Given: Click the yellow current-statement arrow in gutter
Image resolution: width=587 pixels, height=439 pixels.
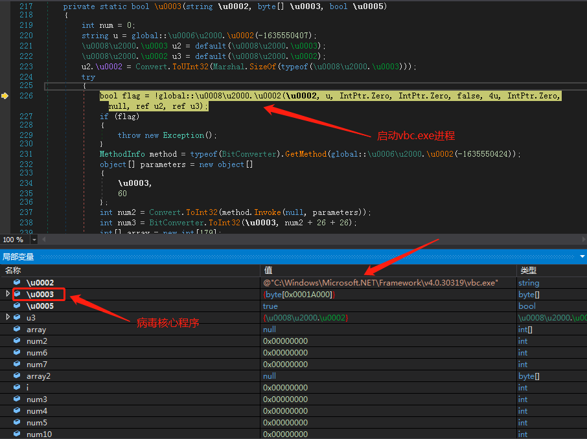Looking at the screenshot, I should click(5, 96).
